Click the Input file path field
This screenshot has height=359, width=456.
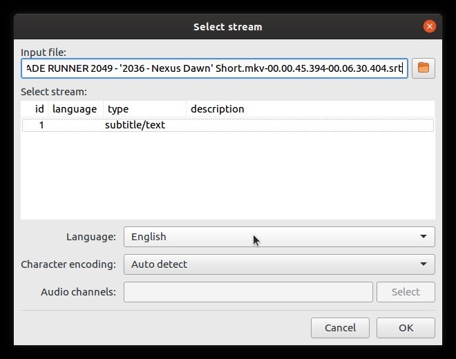[x=214, y=68]
